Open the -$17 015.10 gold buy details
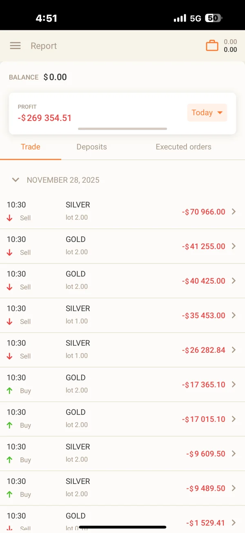Screen dimensions: 245x533 click(x=234, y=419)
